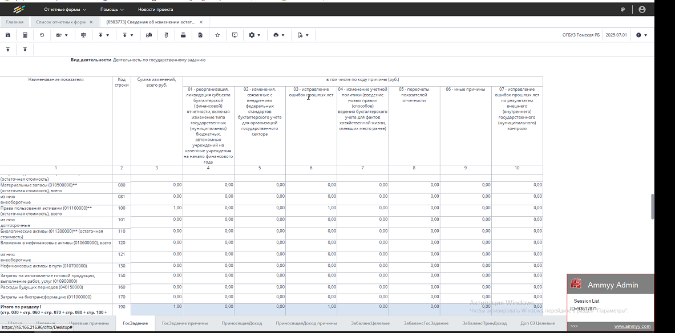
Task: Click the star favorite icon
Action: point(217,35)
